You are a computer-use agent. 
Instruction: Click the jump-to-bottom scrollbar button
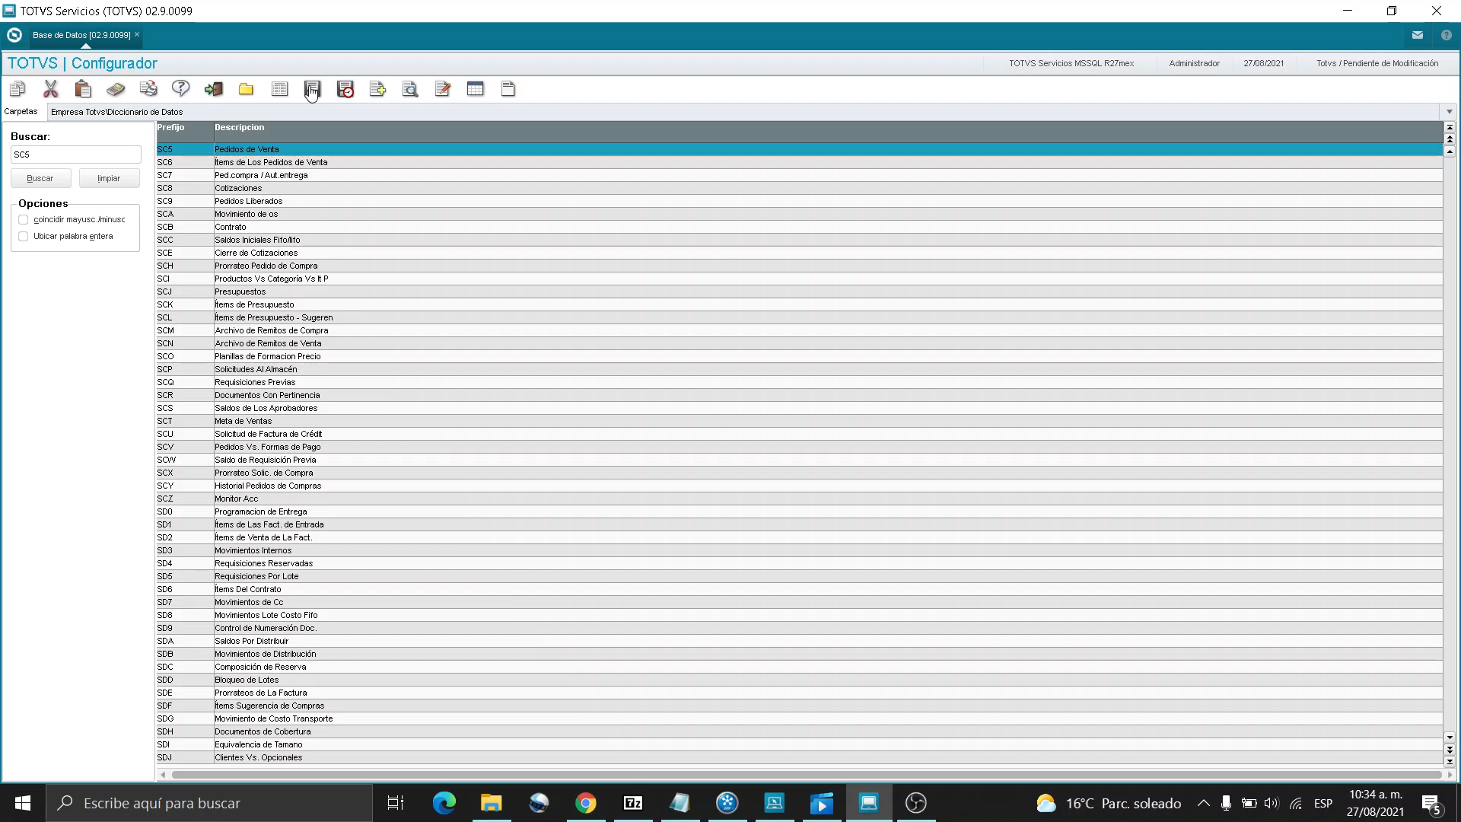(1450, 761)
